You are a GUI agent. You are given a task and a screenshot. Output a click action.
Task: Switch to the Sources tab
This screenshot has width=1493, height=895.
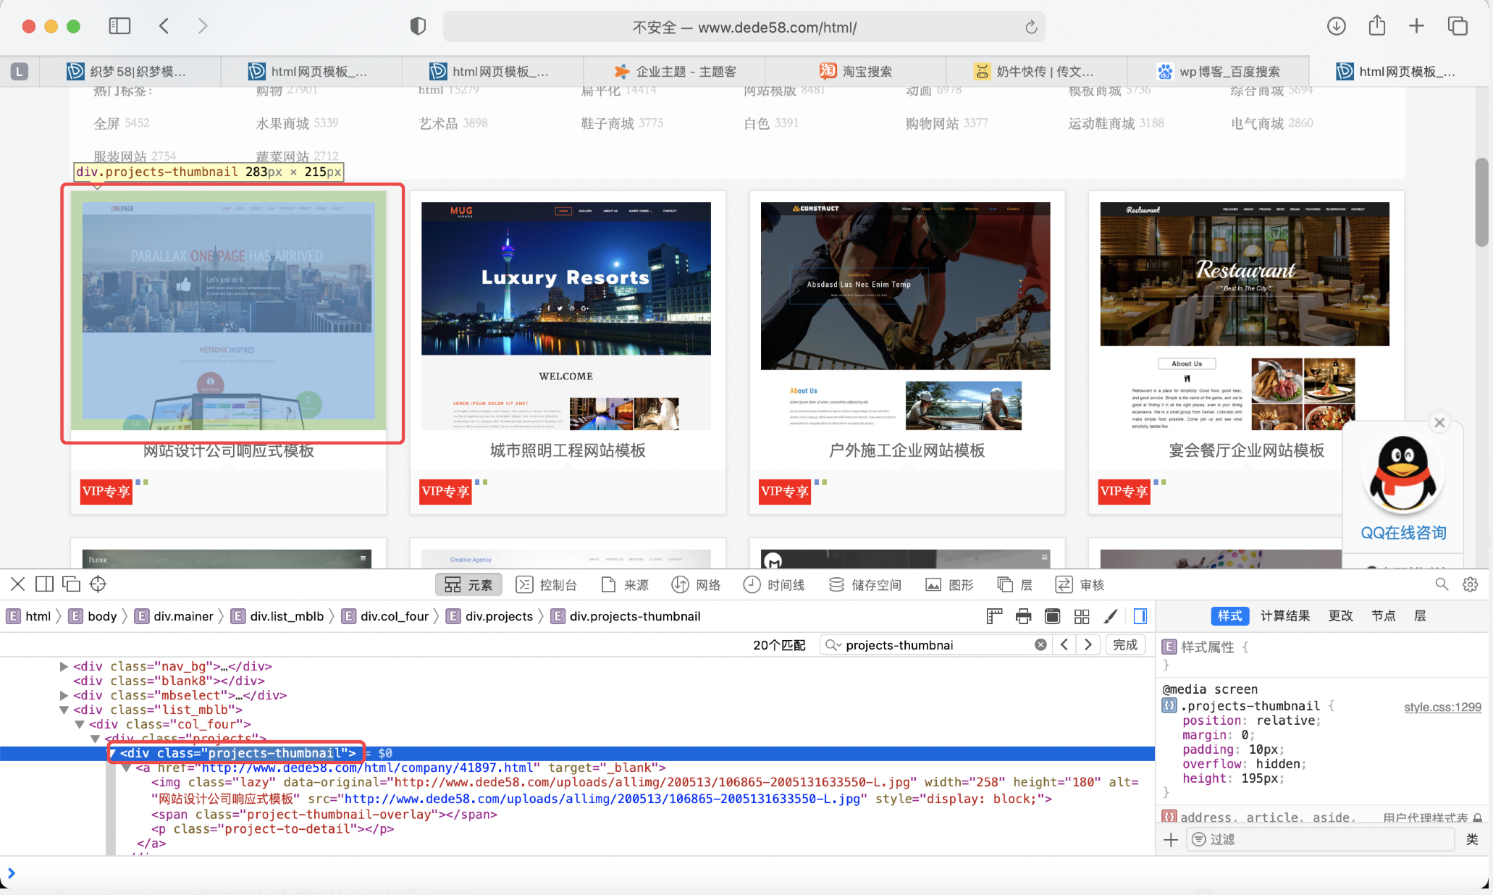(625, 585)
